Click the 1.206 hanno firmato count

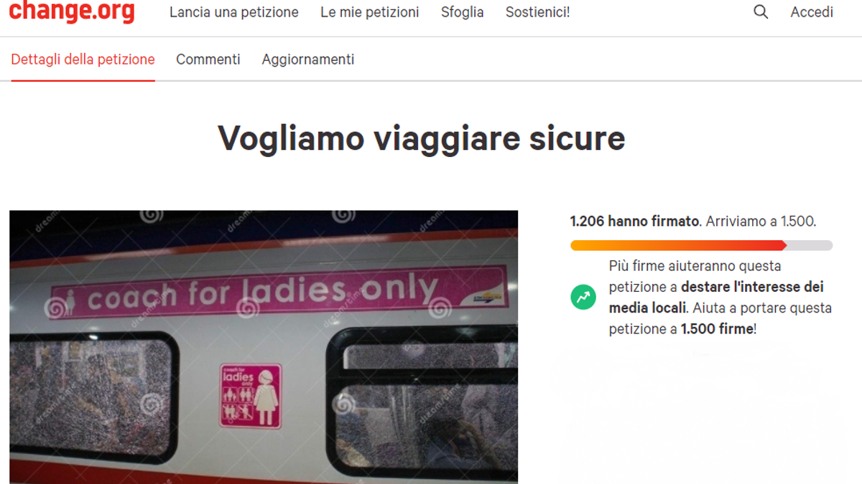[x=635, y=222]
